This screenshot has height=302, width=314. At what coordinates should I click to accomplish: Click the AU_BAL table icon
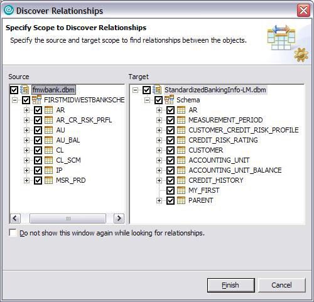coord(49,140)
